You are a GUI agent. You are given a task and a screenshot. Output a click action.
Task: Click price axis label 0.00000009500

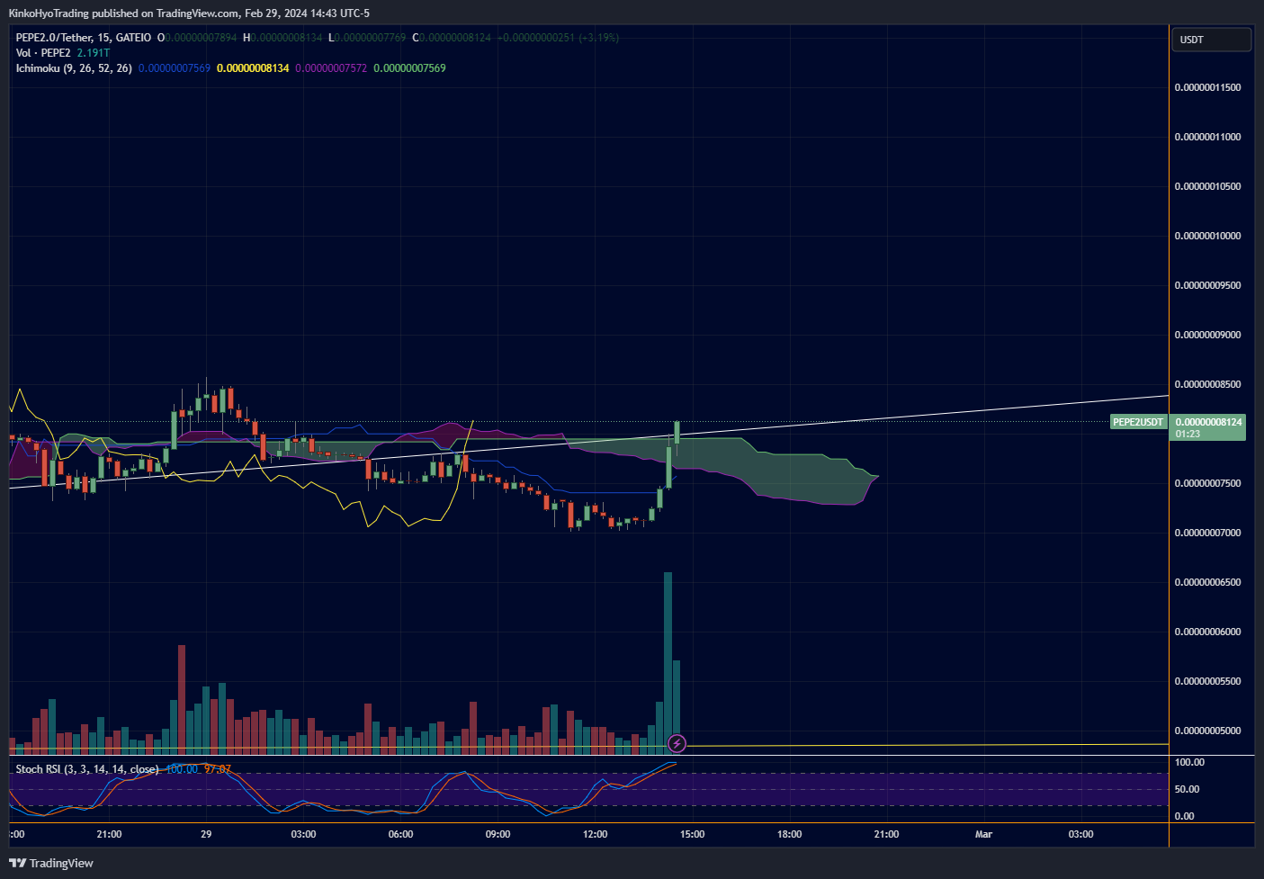pyautogui.click(x=1208, y=285)
